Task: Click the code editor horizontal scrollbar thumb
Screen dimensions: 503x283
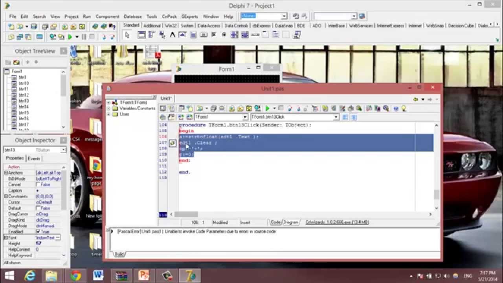Action: [x=186, y=214]
